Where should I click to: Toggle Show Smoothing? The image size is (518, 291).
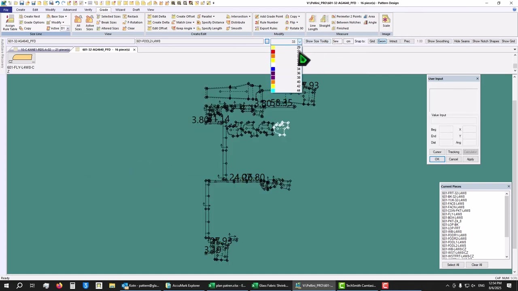tap(438, 41)
